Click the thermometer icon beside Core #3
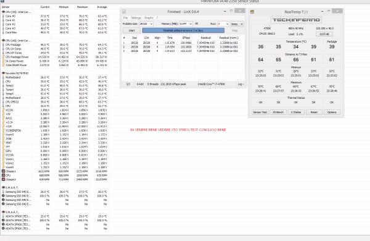This screenshot has height=241, width=370. coord(3,28)
